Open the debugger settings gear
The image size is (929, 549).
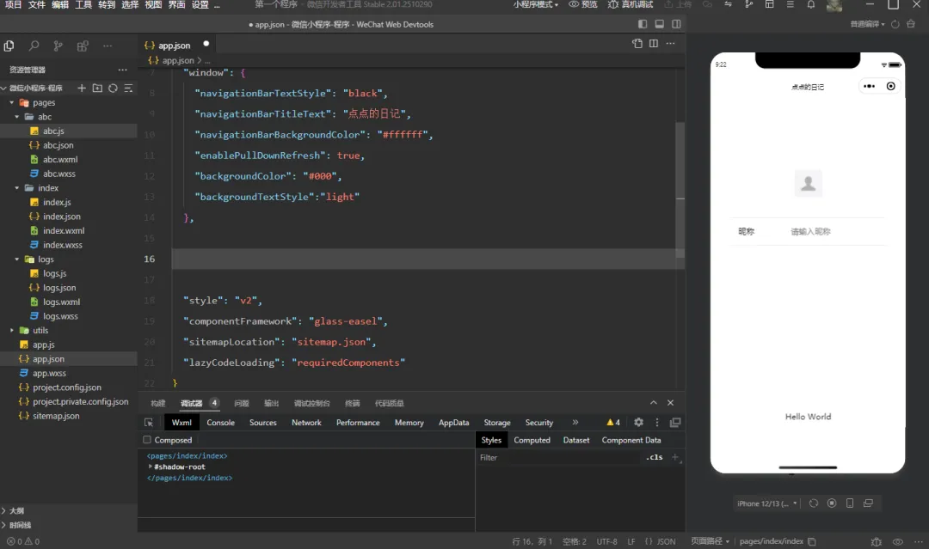[638, 422]
